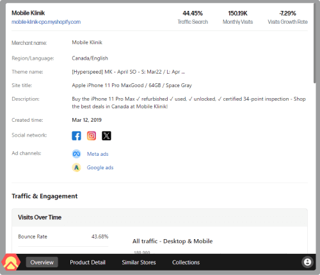Image resolution: width=320 pixels, height=275 pixels.
Task: Click the Canada/English region value
Action: pyautogui.click(x=90, y=58)
